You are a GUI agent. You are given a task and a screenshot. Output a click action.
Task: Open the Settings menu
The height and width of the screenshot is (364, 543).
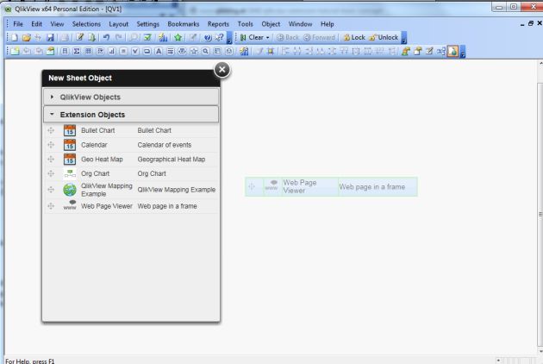pos(148,24)
